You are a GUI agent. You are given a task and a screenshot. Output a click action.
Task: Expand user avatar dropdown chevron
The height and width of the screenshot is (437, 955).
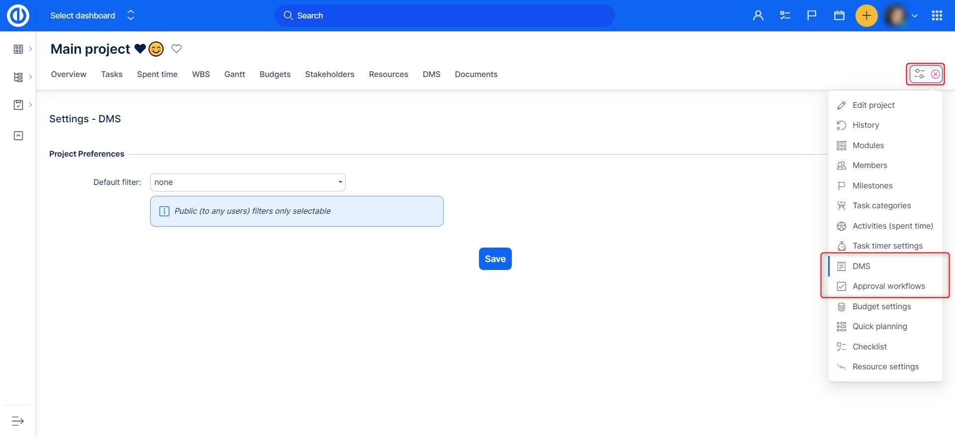coord(914,16)
